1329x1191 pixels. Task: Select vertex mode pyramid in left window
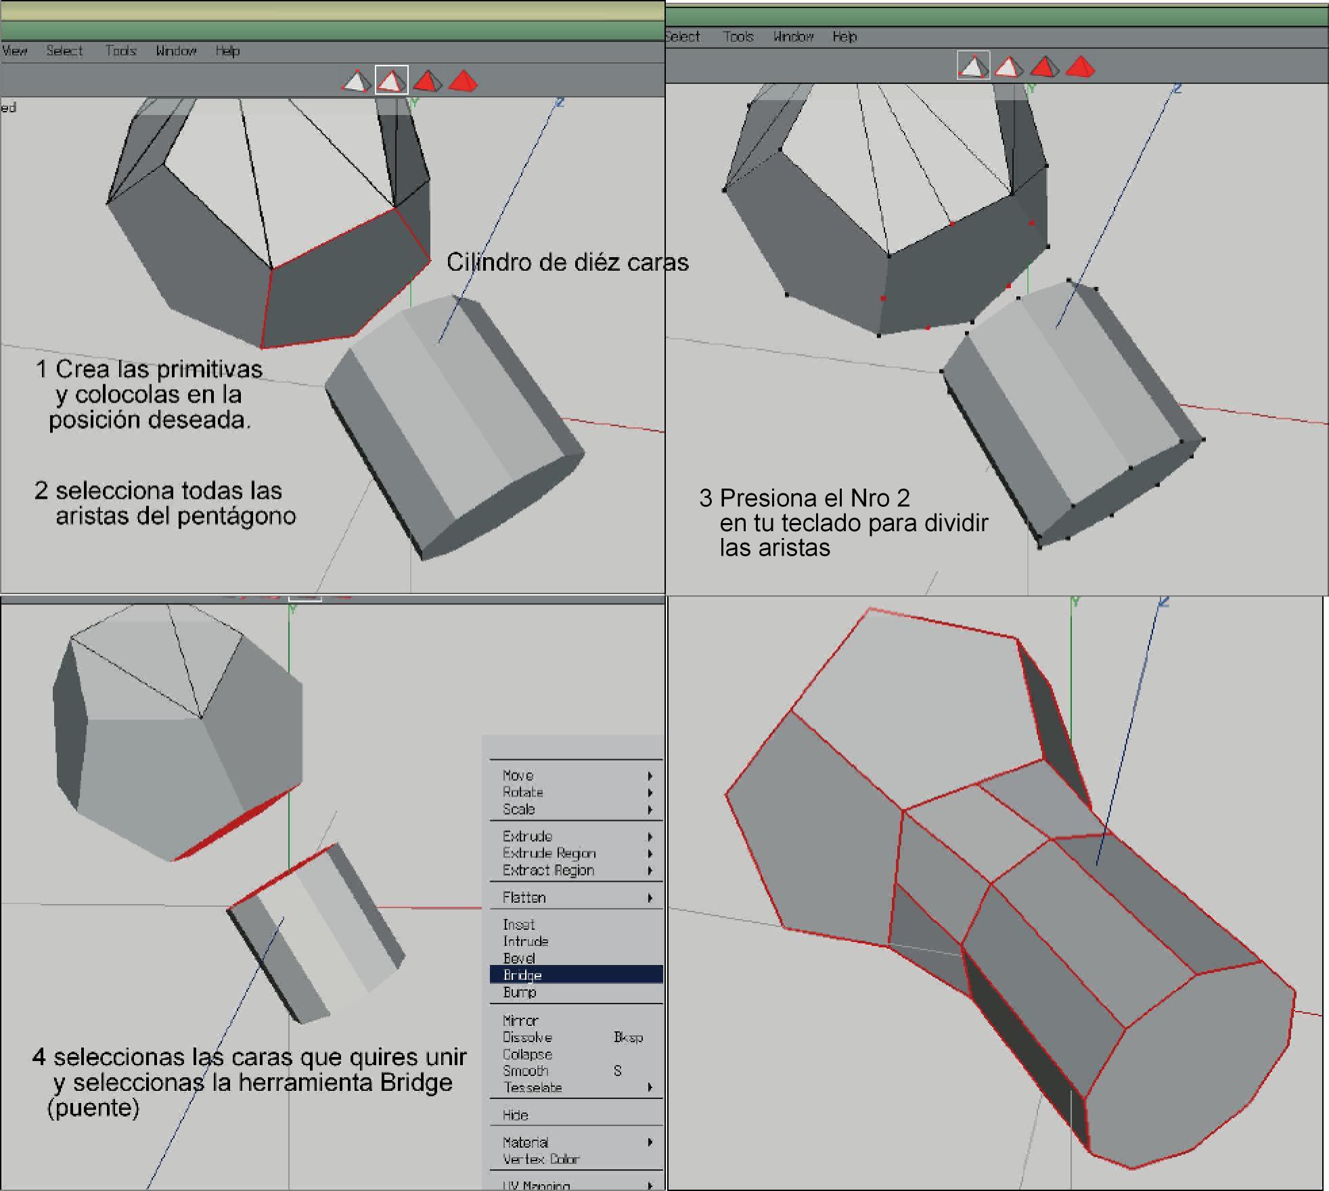(x=356, y=82)
